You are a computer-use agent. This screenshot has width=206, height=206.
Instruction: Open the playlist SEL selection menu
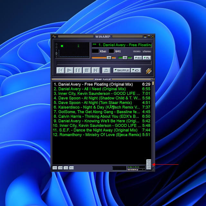pos(66,168)
